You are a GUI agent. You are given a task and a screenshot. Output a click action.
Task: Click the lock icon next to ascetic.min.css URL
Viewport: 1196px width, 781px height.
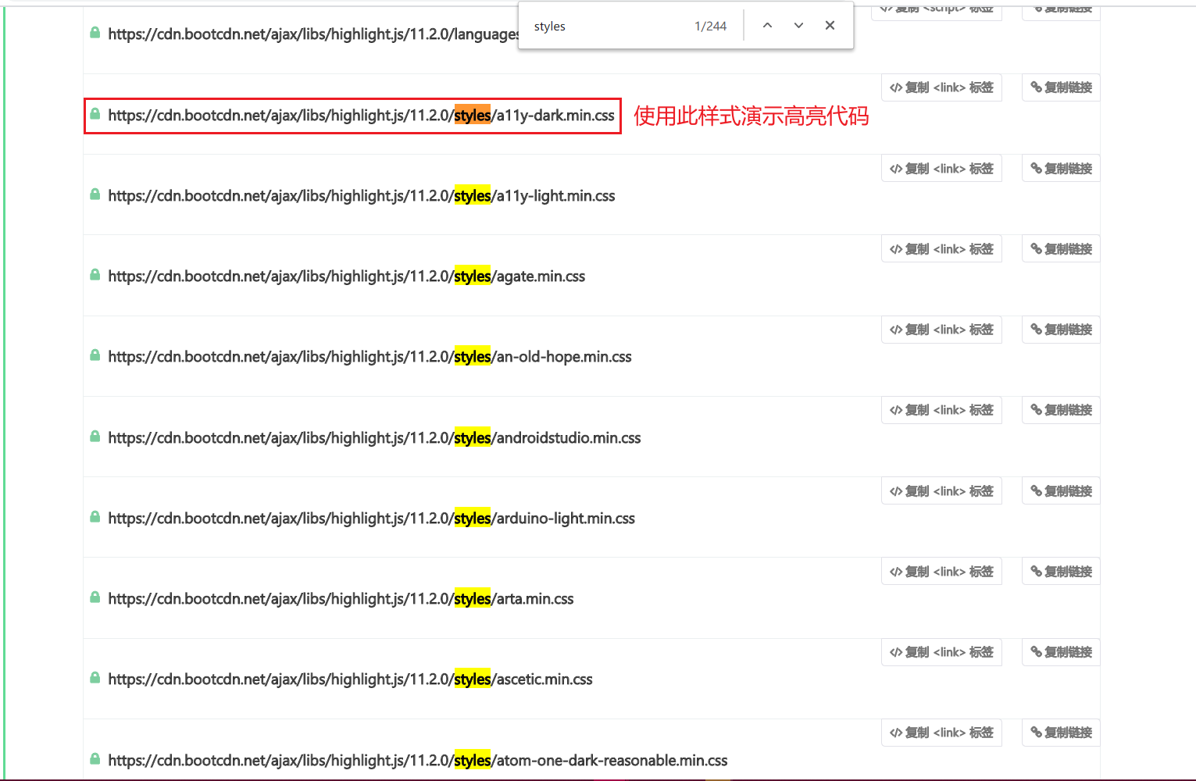(x=95, y=678)
